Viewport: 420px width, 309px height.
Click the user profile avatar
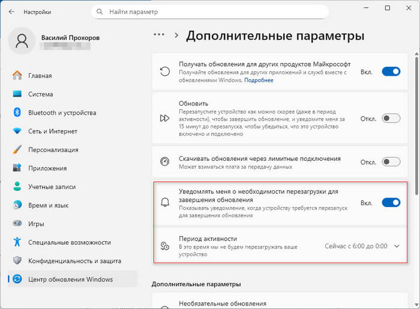(x=23, y=42)
